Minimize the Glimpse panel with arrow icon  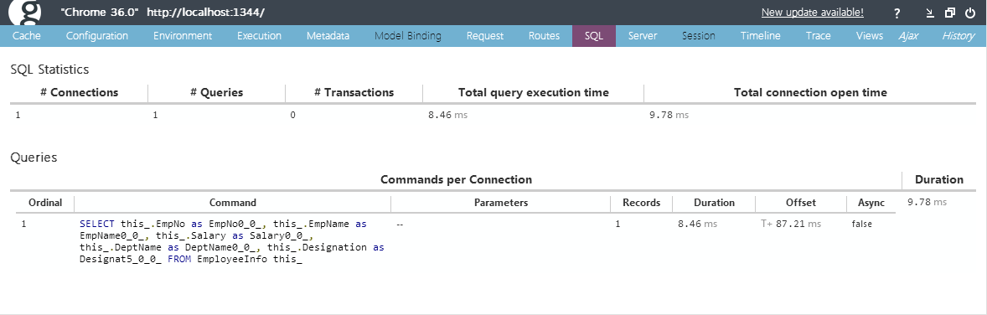(930, 13)
